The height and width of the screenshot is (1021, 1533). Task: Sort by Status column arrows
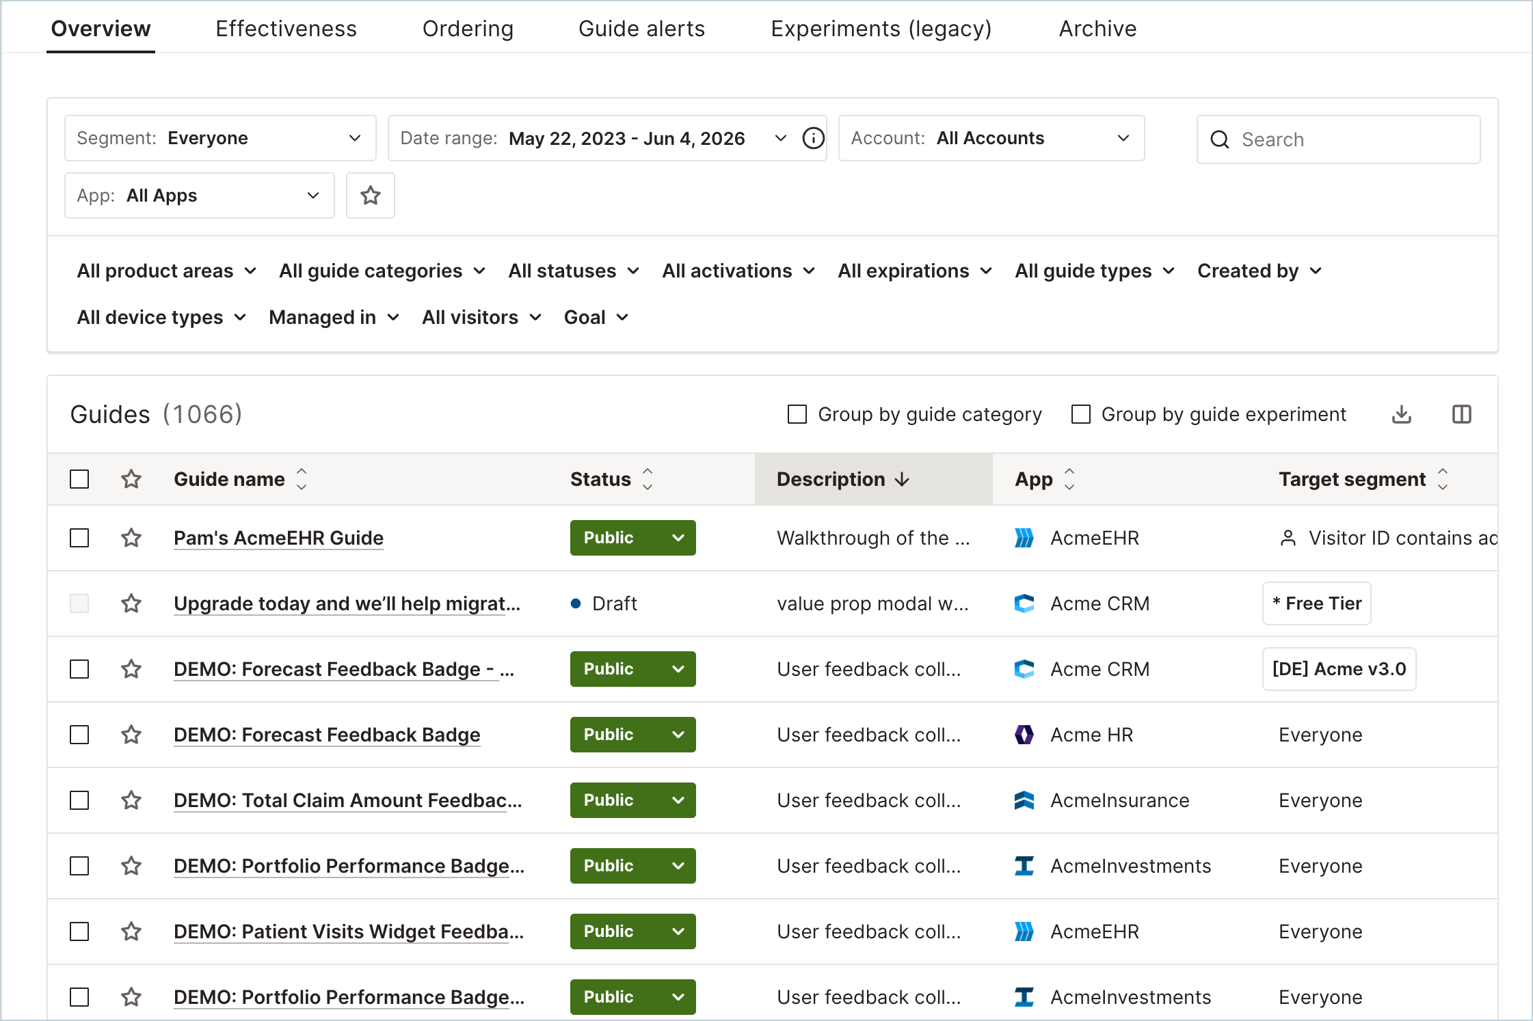pyautogui.click(x=648, y=479)
